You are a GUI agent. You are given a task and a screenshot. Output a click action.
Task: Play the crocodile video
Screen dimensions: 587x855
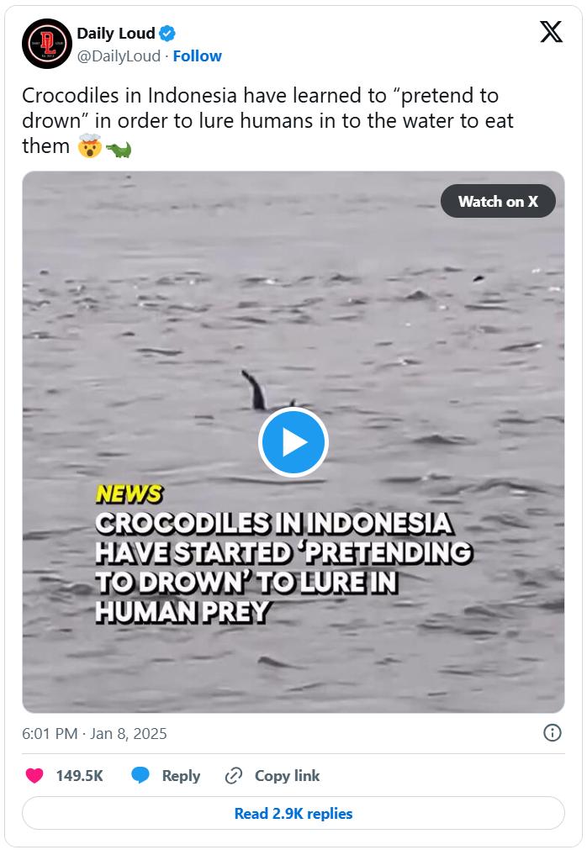tap(293, 442)
